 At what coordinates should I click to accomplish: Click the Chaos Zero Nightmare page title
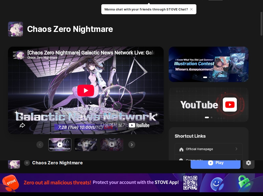[70, 29]
